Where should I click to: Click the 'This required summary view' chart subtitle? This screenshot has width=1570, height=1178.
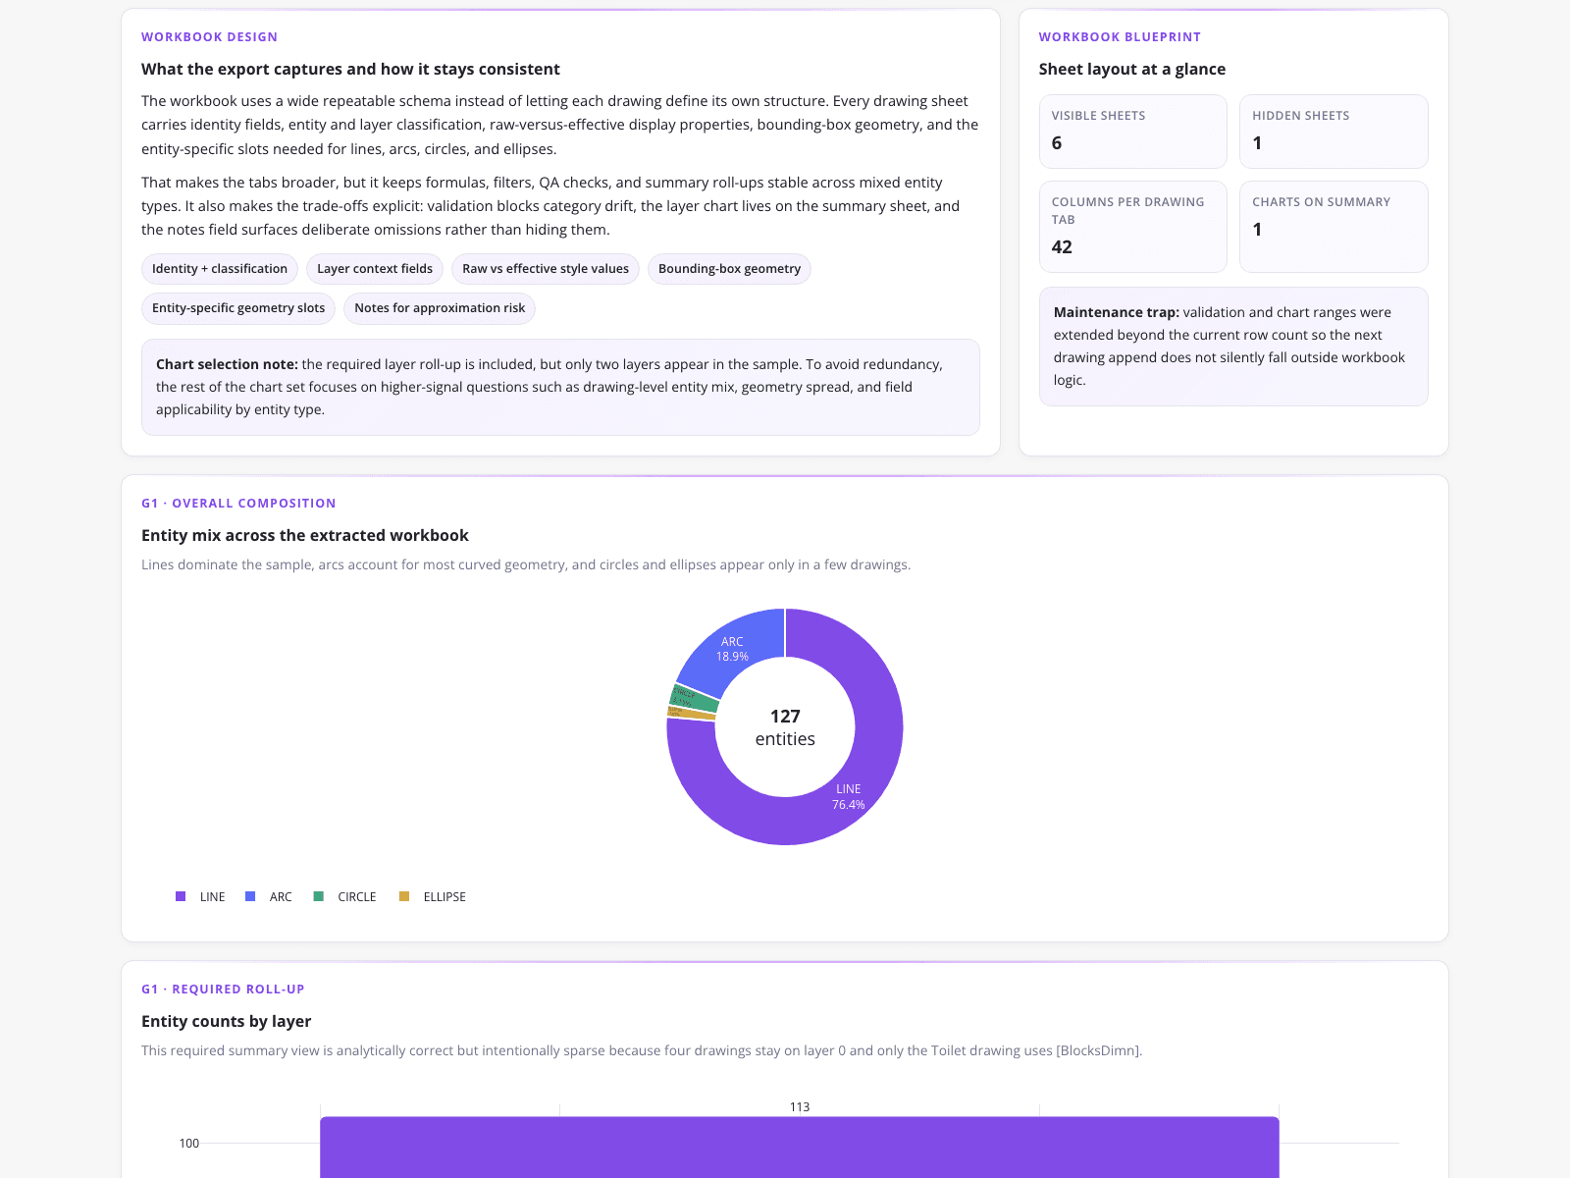click(x=642, y=1050)
